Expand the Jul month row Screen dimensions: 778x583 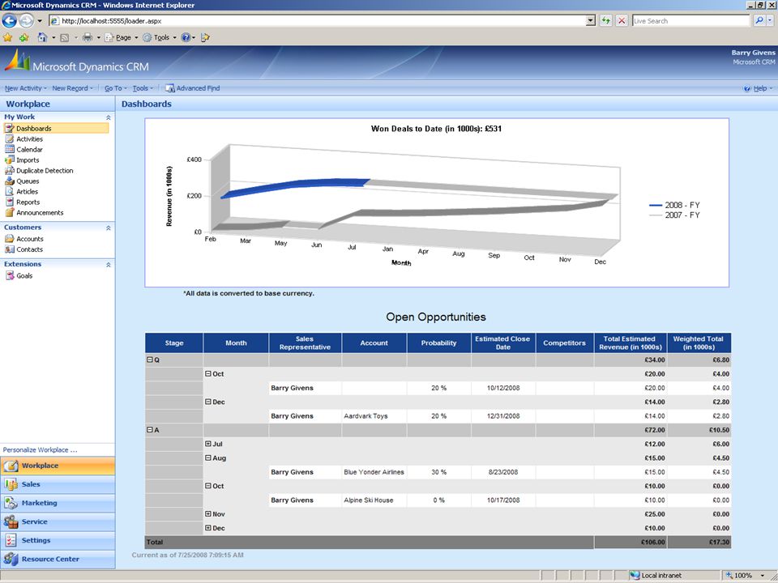pos(208,444)
